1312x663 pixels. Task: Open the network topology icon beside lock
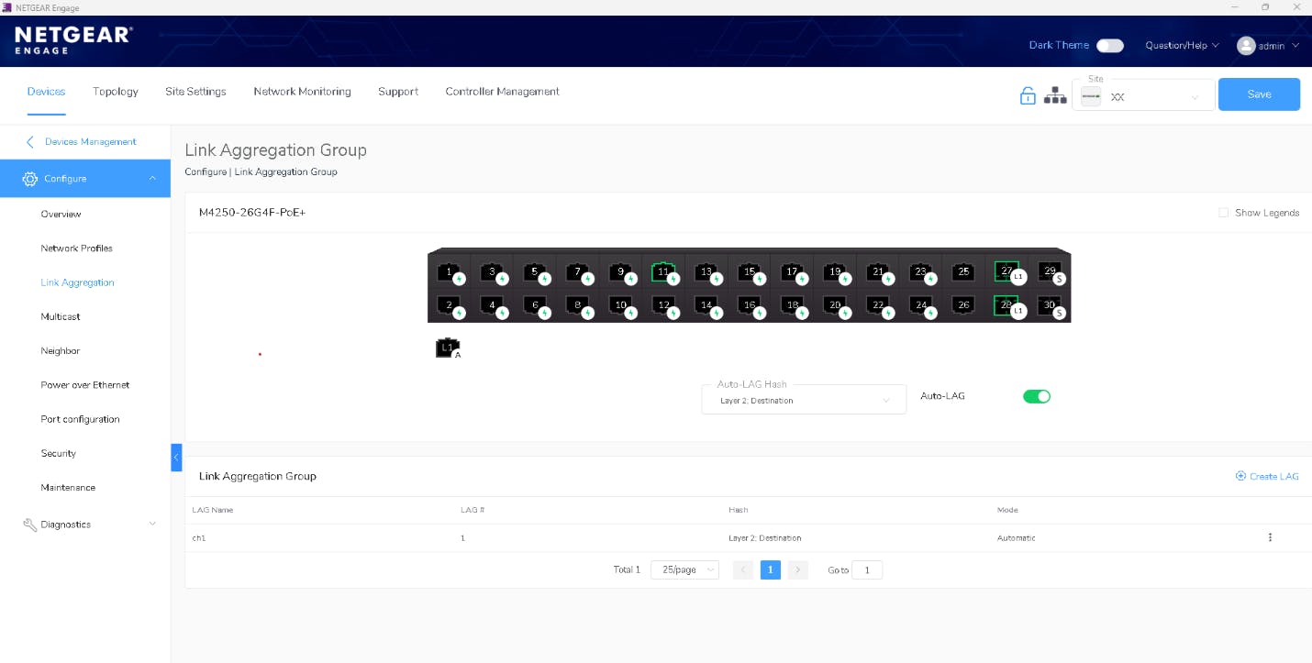(1055, 95)
